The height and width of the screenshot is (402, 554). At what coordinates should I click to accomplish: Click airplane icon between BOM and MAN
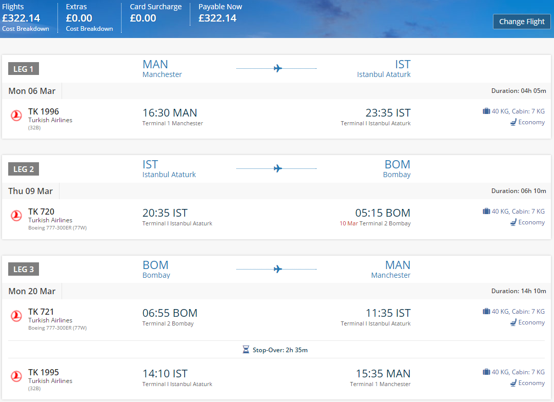pos(278,269)
